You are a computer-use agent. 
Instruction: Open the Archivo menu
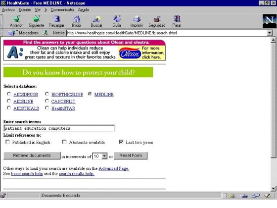[8, 10]
